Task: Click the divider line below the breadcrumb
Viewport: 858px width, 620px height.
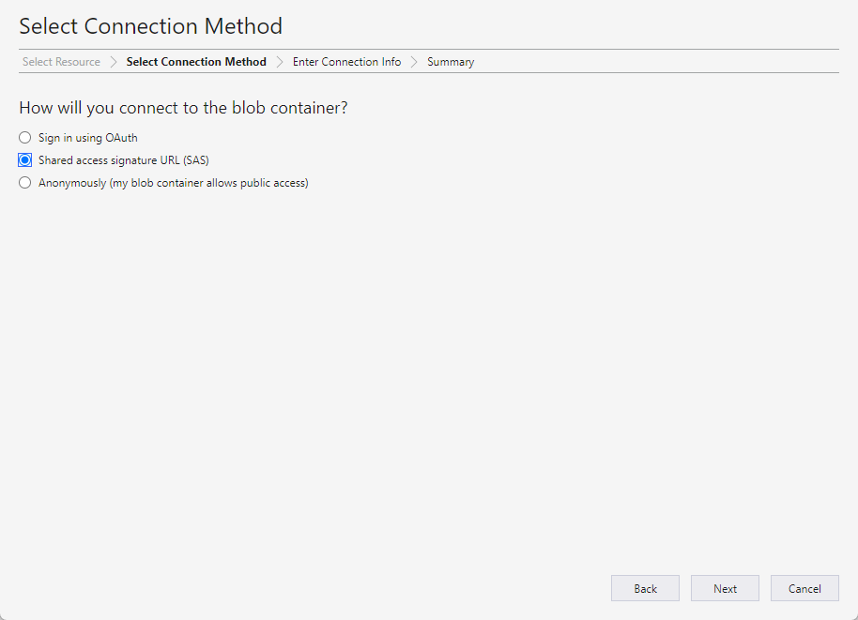Action: coord(429,73)
